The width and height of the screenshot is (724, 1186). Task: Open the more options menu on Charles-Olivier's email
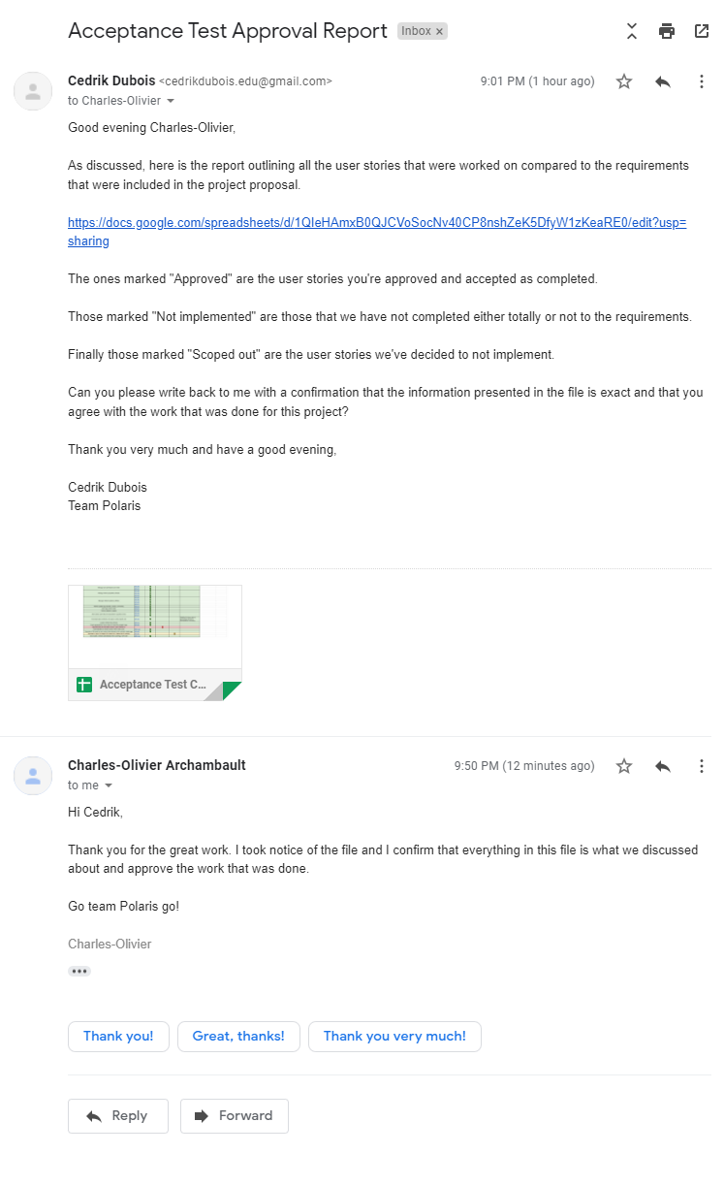click(702, 766)
